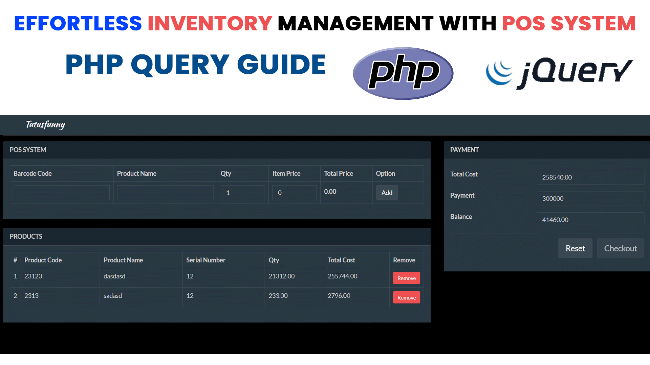This screenshot has width=650, height=365.
Task: Click the PRODUCTS panel header
Action: coord(26,236)
